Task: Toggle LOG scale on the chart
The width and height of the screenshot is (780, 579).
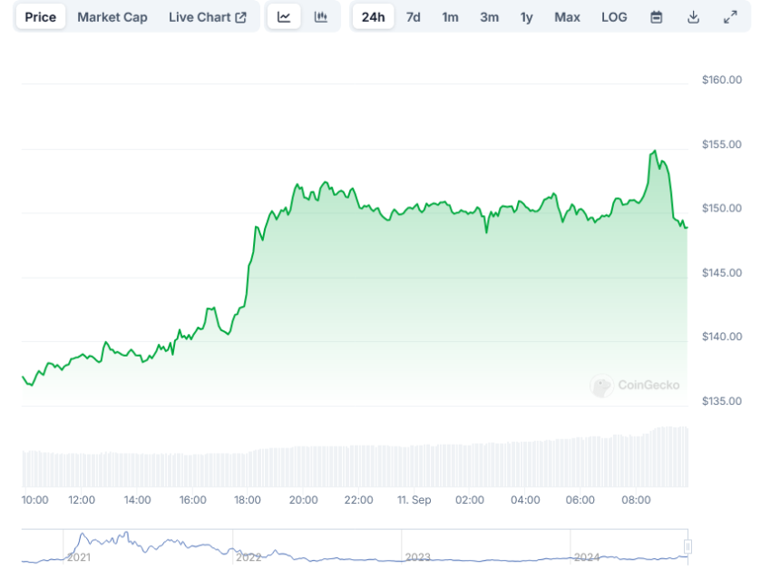Action: (x=614, y=17)
